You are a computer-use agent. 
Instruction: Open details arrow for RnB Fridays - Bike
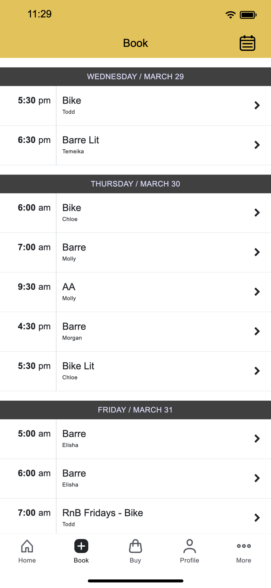(x=257, y=517)
